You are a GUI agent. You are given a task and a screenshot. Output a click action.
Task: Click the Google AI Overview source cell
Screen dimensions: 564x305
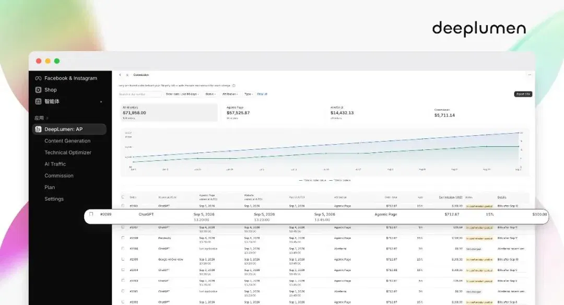pyautogui.click(x=171, y=260)
